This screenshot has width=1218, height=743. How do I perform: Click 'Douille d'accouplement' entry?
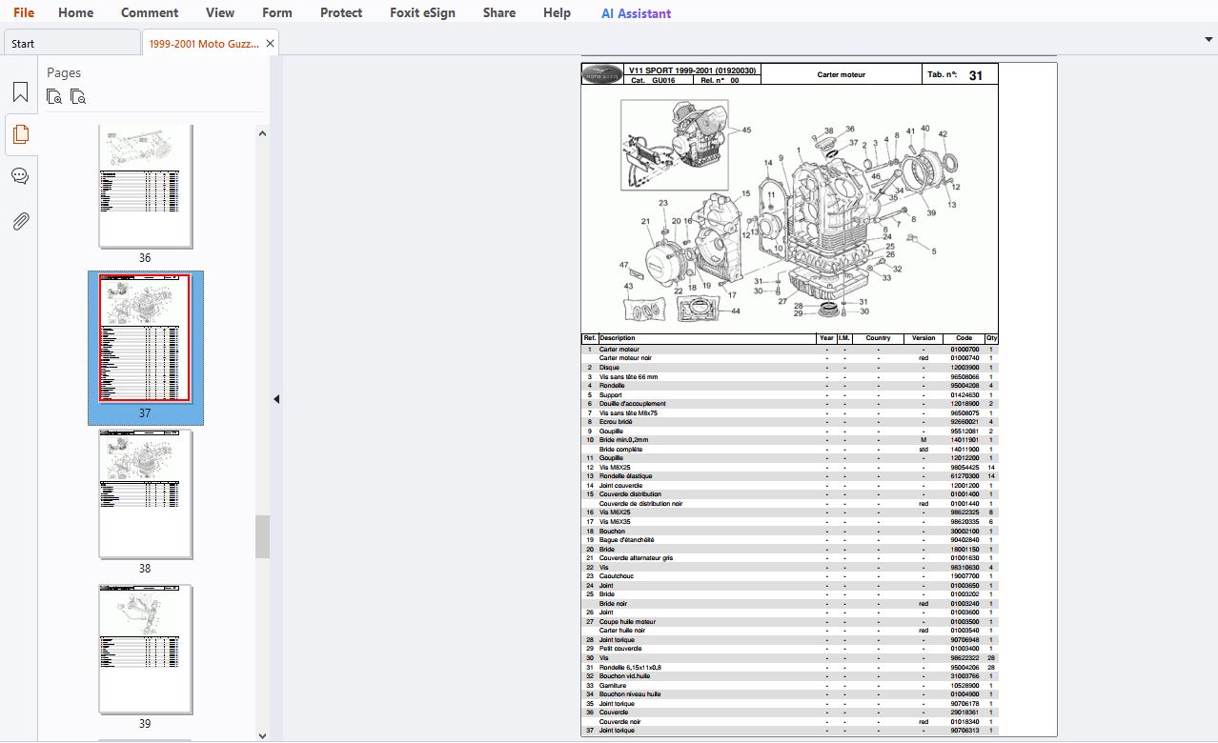coord(633,404)
